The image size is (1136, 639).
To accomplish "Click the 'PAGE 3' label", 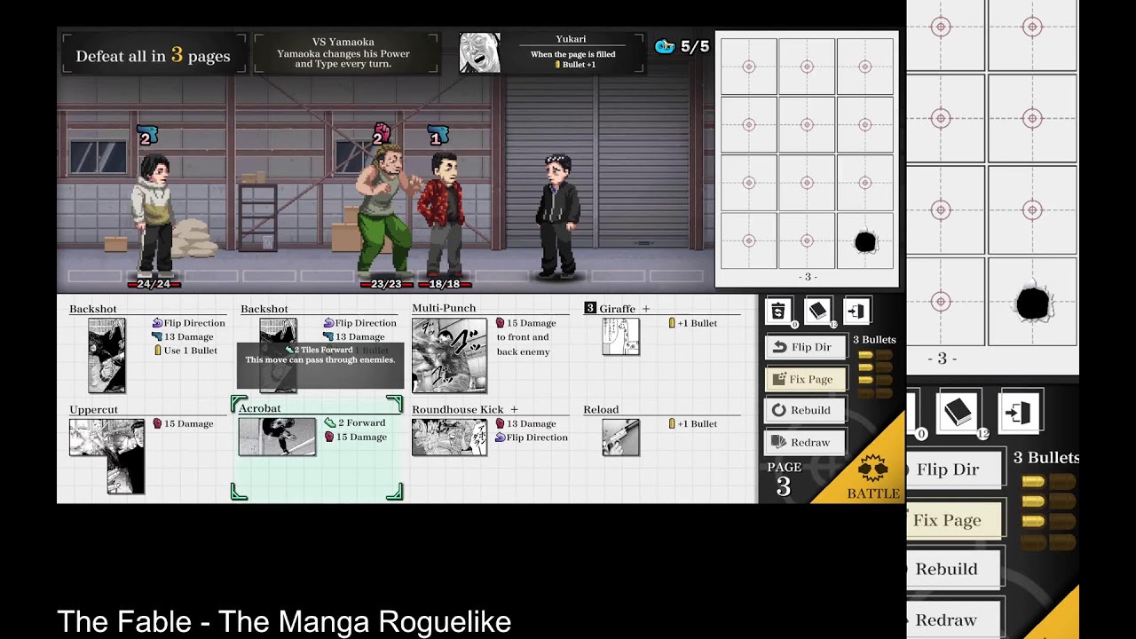I will [784, 479].
